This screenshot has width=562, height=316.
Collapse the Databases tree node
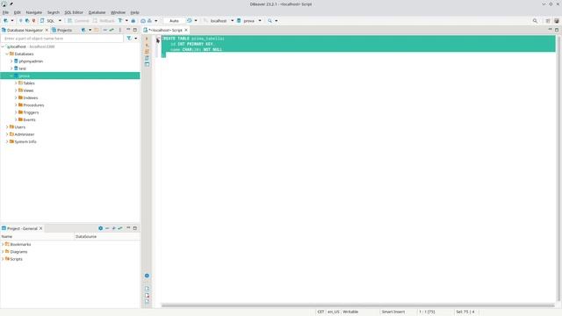click(x=7, y=54)
